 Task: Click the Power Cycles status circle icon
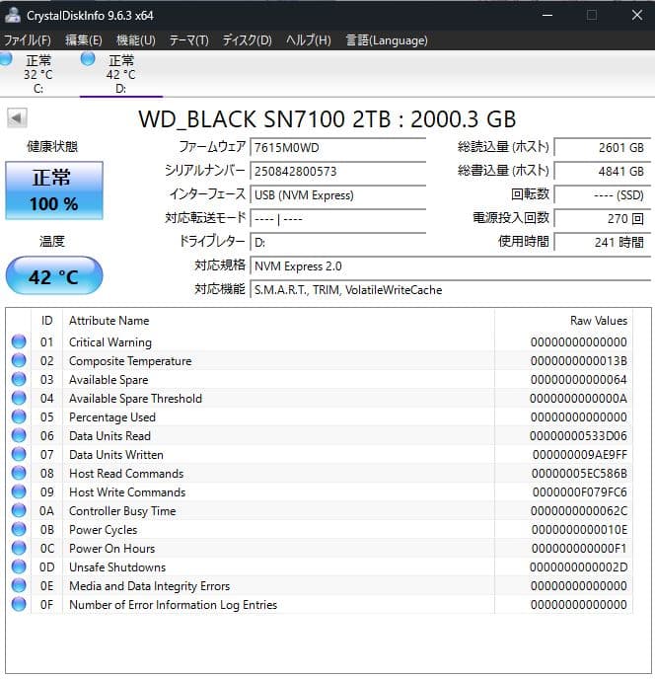click(x=19, y=529)
